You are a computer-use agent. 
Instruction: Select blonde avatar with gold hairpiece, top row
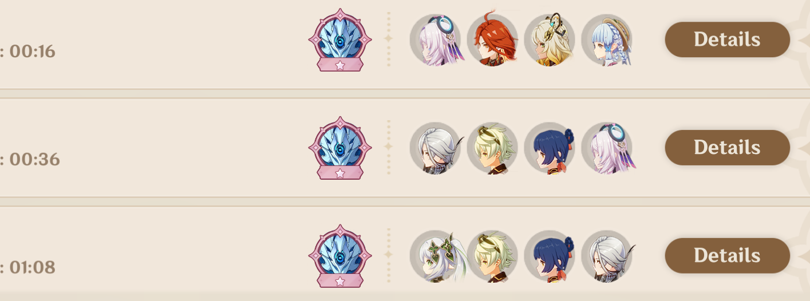pos(550,40)
